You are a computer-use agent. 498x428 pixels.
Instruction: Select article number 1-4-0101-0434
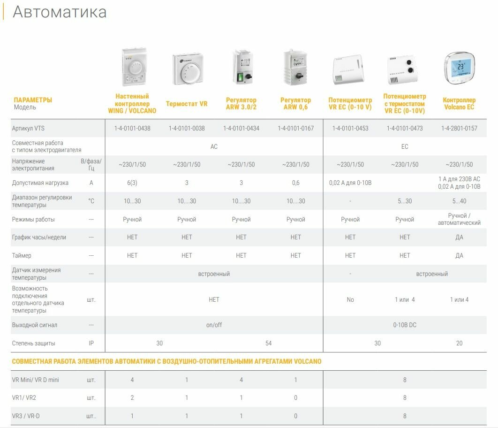[241, 129]
